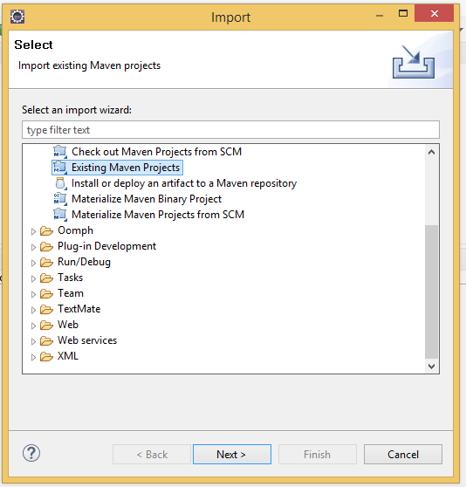Expand the XML category arrow
Screen dimensions: 466x487
(33, 357)
